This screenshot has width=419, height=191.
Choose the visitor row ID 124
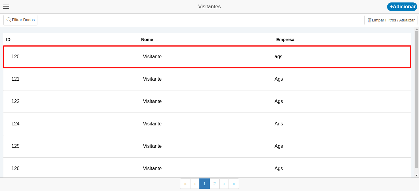[207, 124]
